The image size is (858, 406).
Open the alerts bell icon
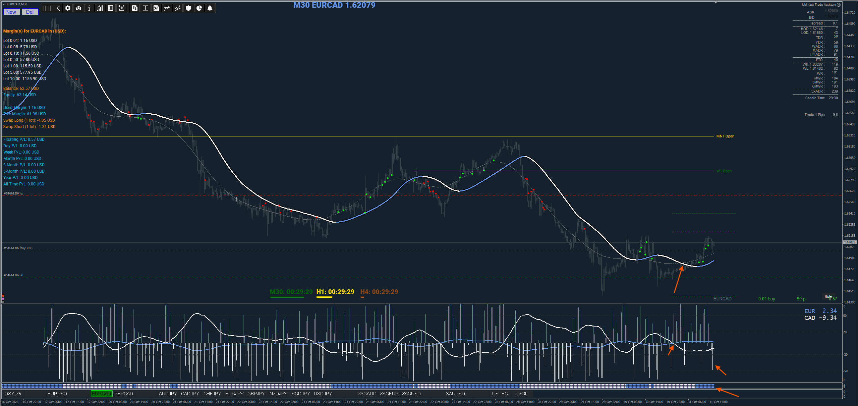click(210, 8)
